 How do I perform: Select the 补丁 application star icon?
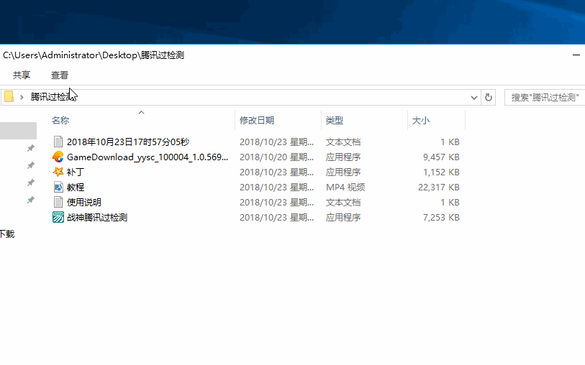[x=58, y=172]
